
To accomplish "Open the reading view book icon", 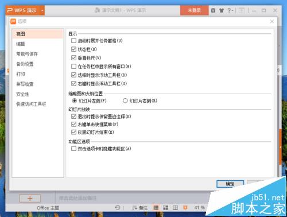I will [x=175, y=208].
